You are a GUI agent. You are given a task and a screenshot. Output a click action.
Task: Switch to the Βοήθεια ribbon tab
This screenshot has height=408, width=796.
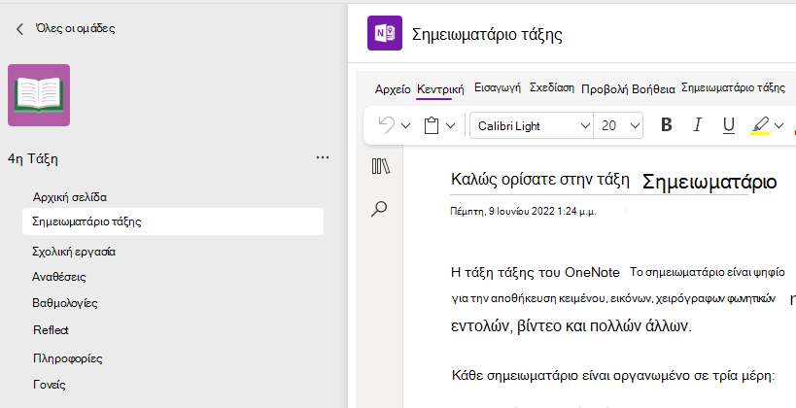[x=653, y=89]
